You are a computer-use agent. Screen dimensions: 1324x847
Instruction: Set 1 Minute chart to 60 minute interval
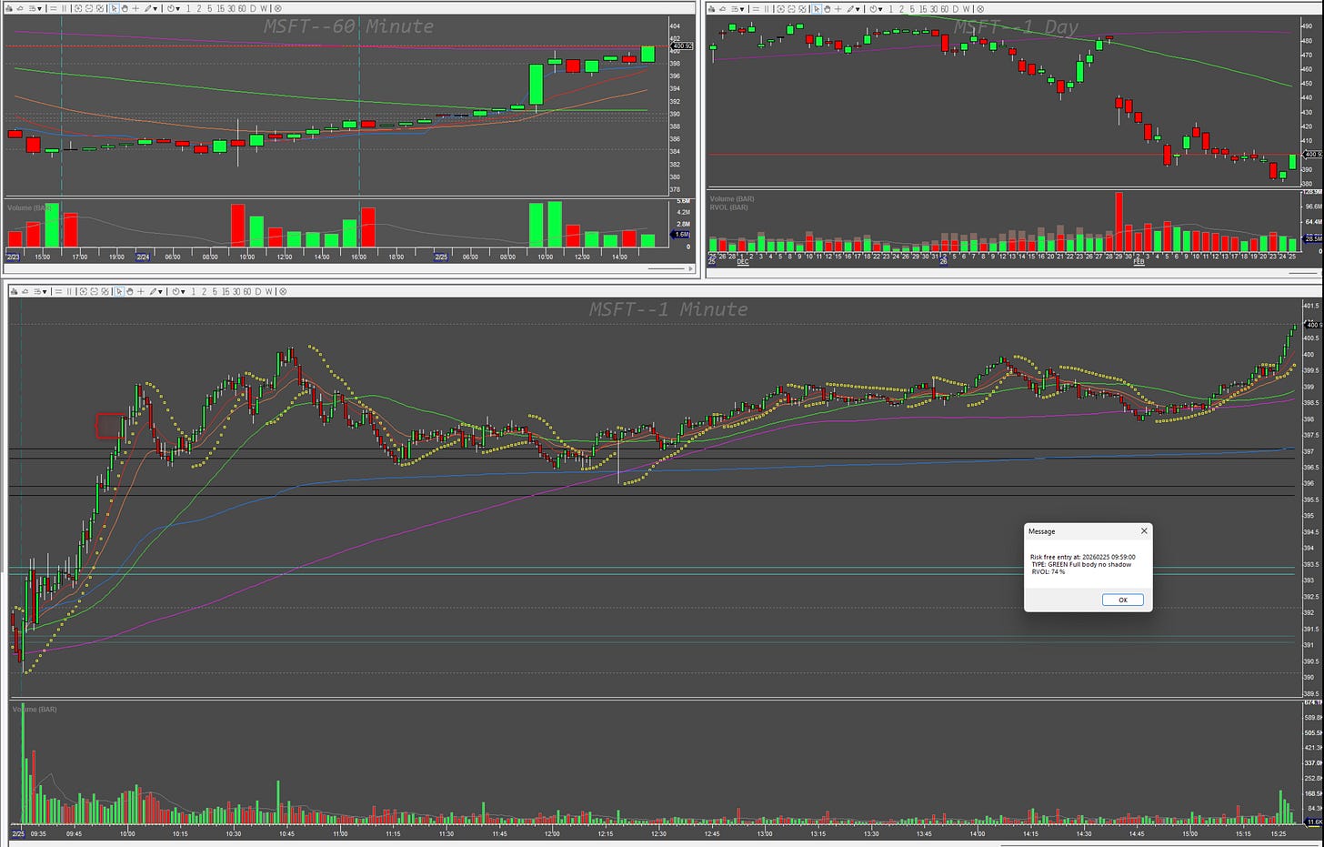pos(247,291)
